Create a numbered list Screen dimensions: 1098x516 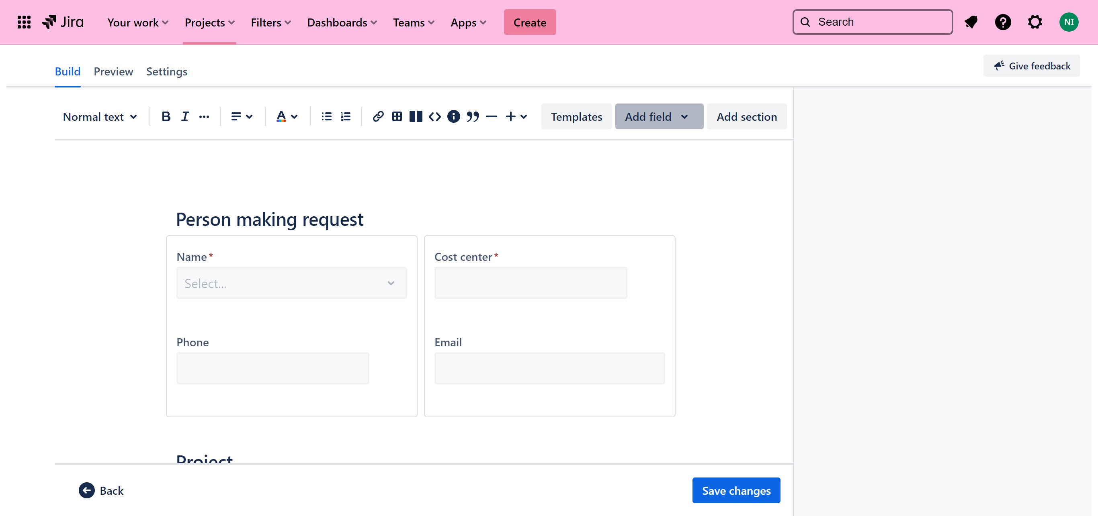[x=345, y=116]
